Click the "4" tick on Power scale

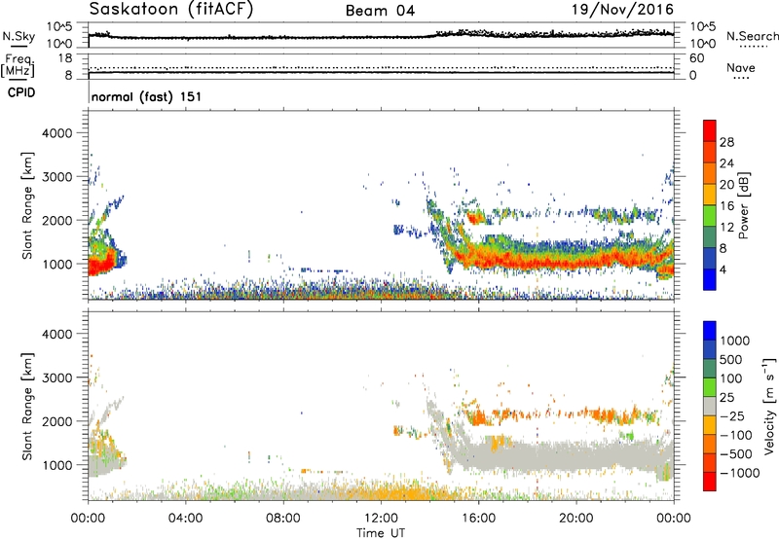(723, 269)
